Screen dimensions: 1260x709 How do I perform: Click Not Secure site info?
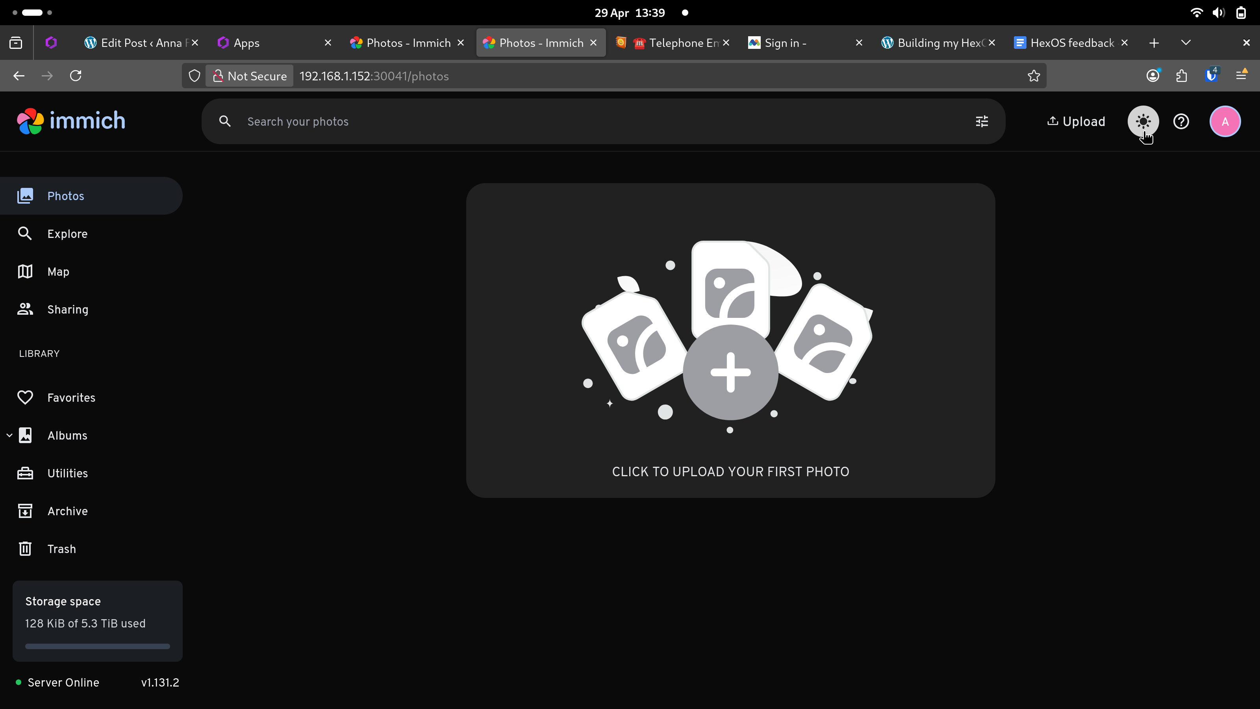click(x=250, y=76)
